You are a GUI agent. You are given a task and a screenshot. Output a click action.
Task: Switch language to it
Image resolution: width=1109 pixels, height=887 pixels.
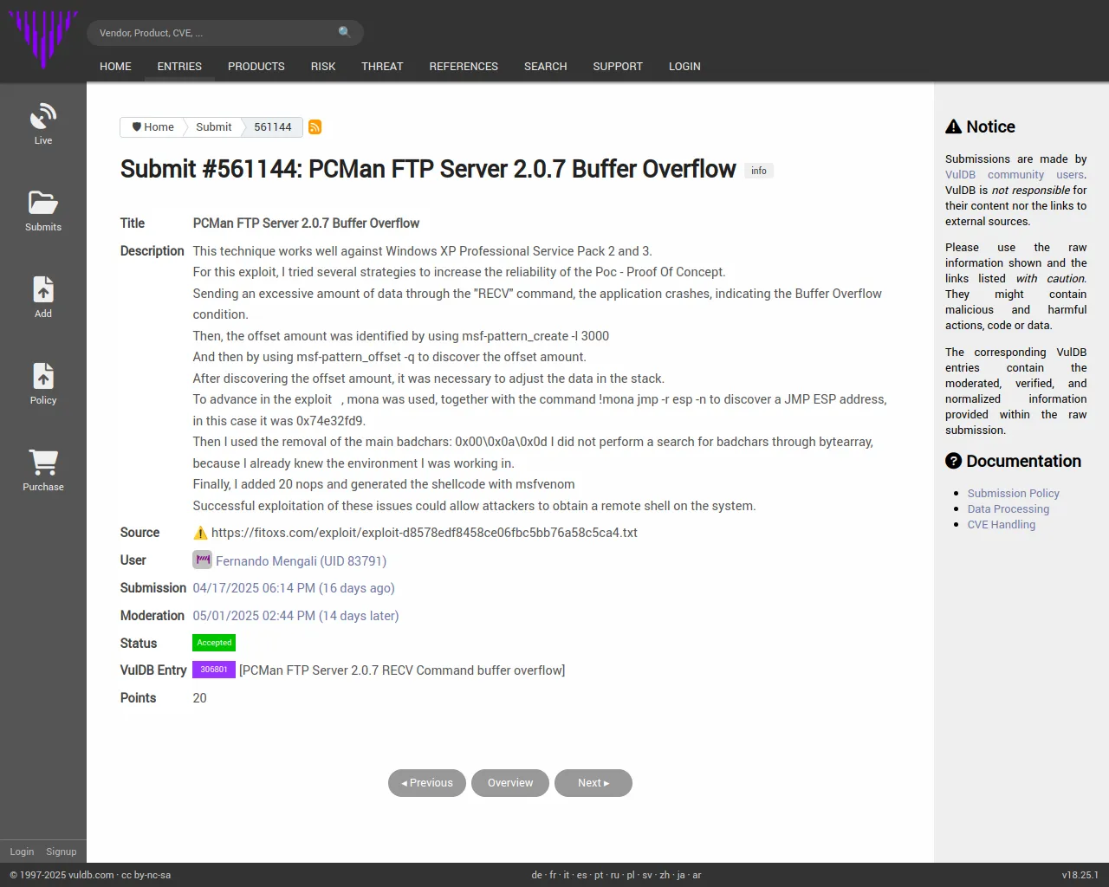pos(567,875)
